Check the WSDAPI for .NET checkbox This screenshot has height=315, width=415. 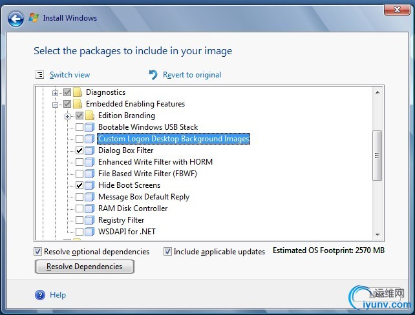click(x=80, y=232)
